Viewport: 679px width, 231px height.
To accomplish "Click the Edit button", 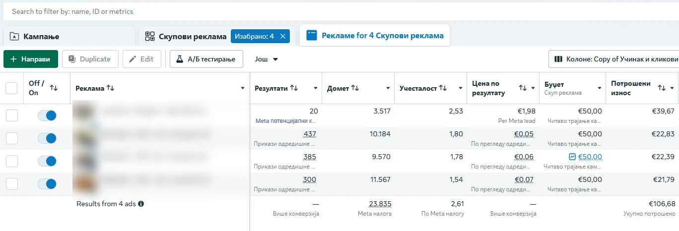I will click(x=142, y=59).
